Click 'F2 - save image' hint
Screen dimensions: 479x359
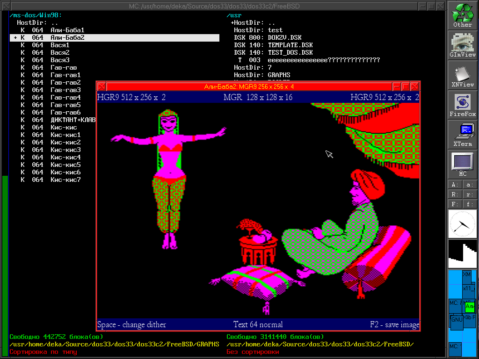click(x=395, y=324)
